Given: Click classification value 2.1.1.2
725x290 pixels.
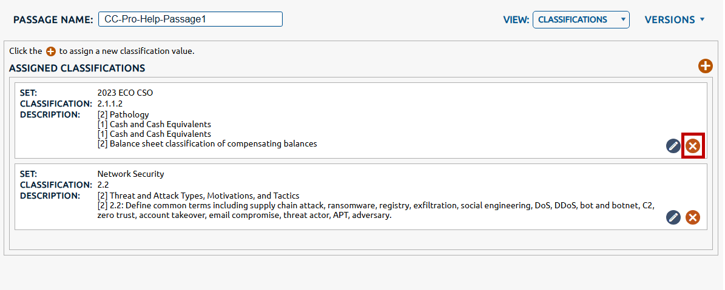Looking at the screenshot, I should (x=110, y=104).
